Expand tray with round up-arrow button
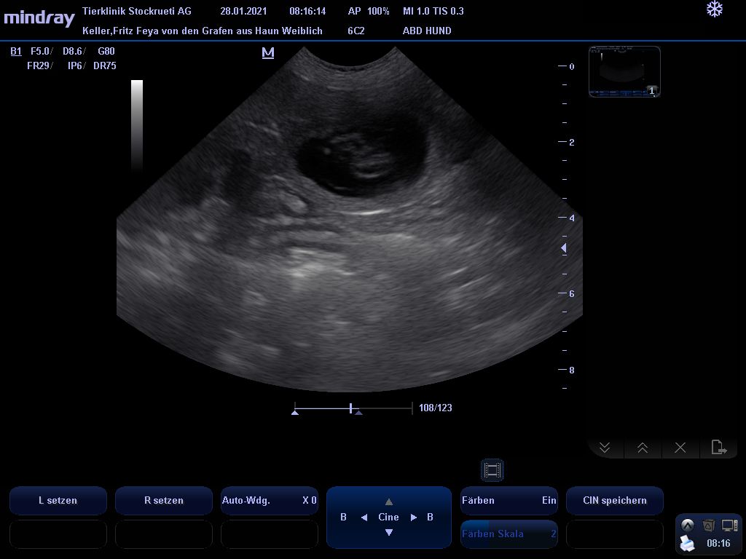 [x=687, y=525]
